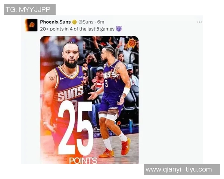224x179 pixels.
Task: Click the Suns basketball logo in image corner
Action: (130, 44)
